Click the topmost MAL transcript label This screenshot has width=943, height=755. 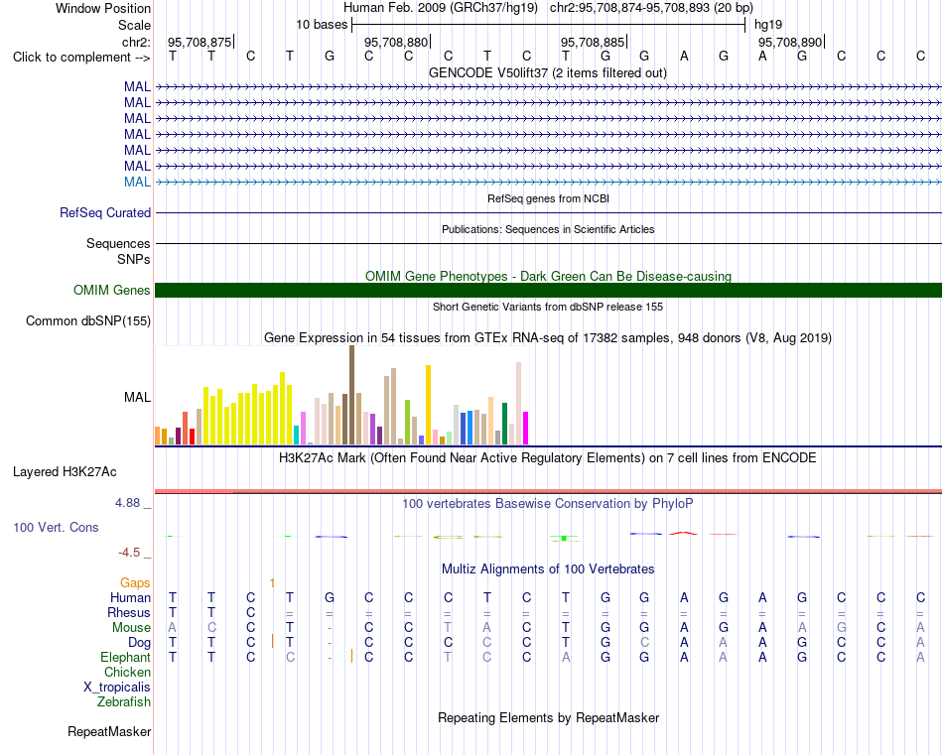[137, 86]
